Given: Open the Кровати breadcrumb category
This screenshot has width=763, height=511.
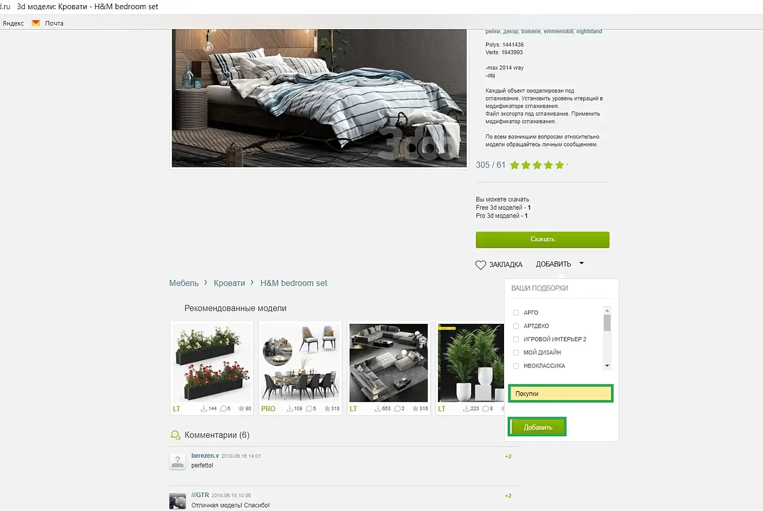Looking at the screenshot, I should coord(229,283).
